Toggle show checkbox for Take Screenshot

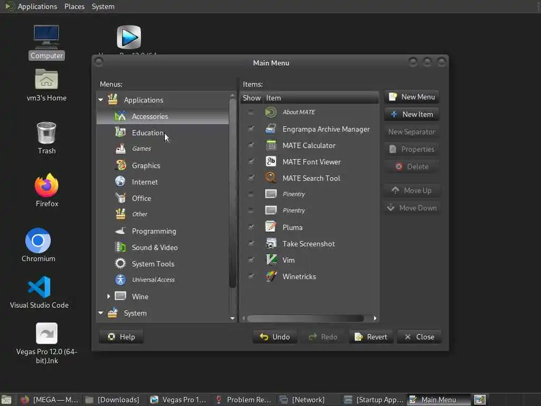click(x=251, y=244)
